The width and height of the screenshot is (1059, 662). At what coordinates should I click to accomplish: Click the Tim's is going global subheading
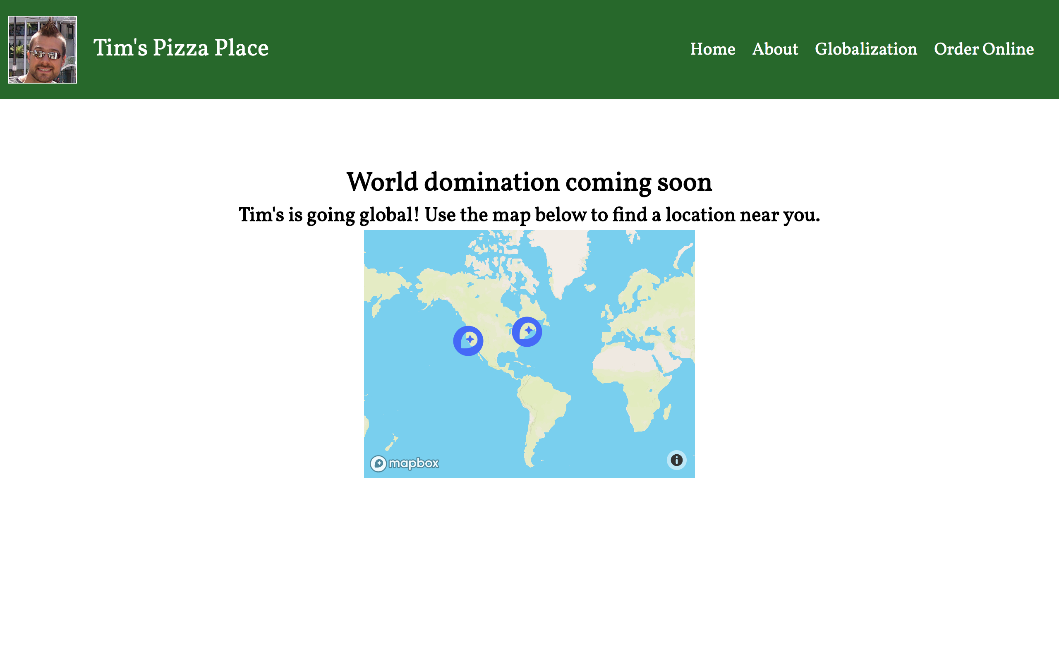pyautogui.click(x=529, y=215)
